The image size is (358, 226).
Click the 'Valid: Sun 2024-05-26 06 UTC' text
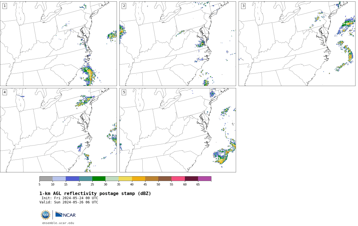tap(69, 202)
